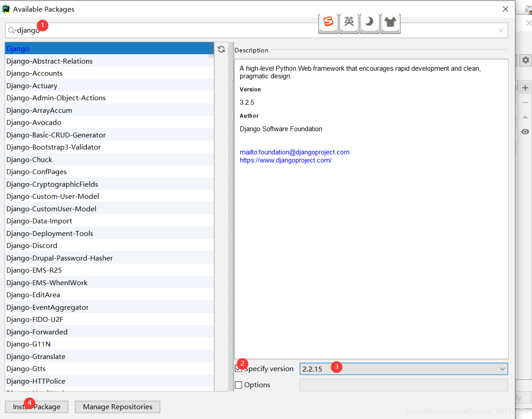Select Django-G11N package
The image size is (532, 419).
coord(109,344)
